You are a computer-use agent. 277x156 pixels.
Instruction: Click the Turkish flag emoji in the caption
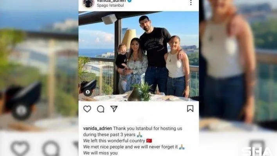tap(149, 141)
